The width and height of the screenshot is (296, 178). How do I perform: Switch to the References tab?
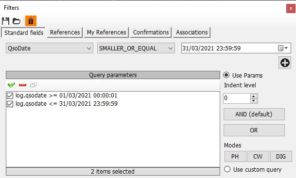pos(65,32)
